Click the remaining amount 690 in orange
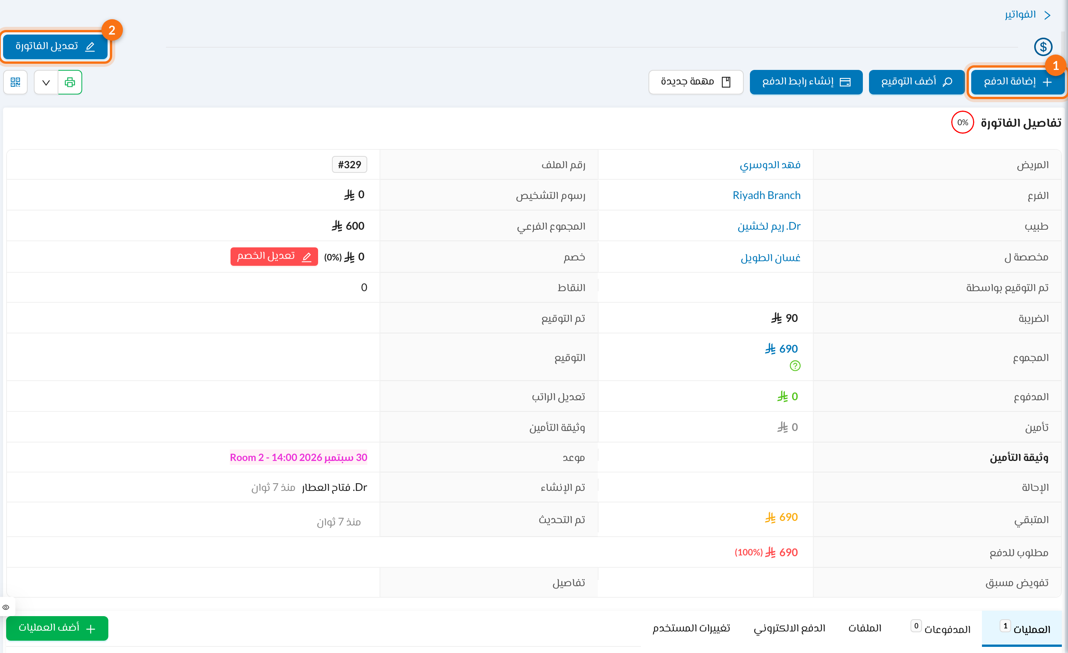The height and width of the screenshot is (653, 1068). coord(781,517)
